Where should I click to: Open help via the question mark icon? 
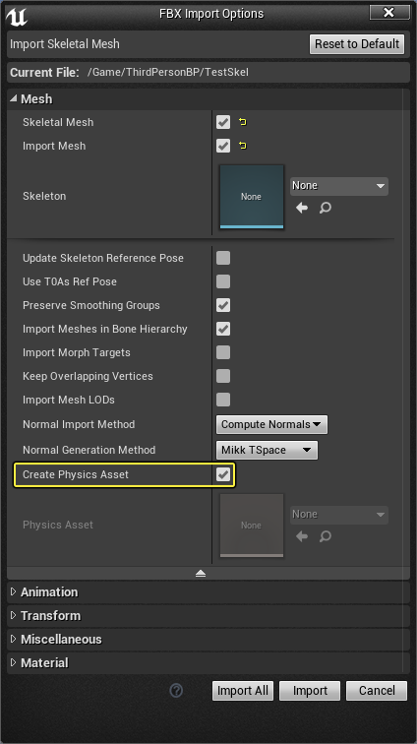tap(176, 691)
